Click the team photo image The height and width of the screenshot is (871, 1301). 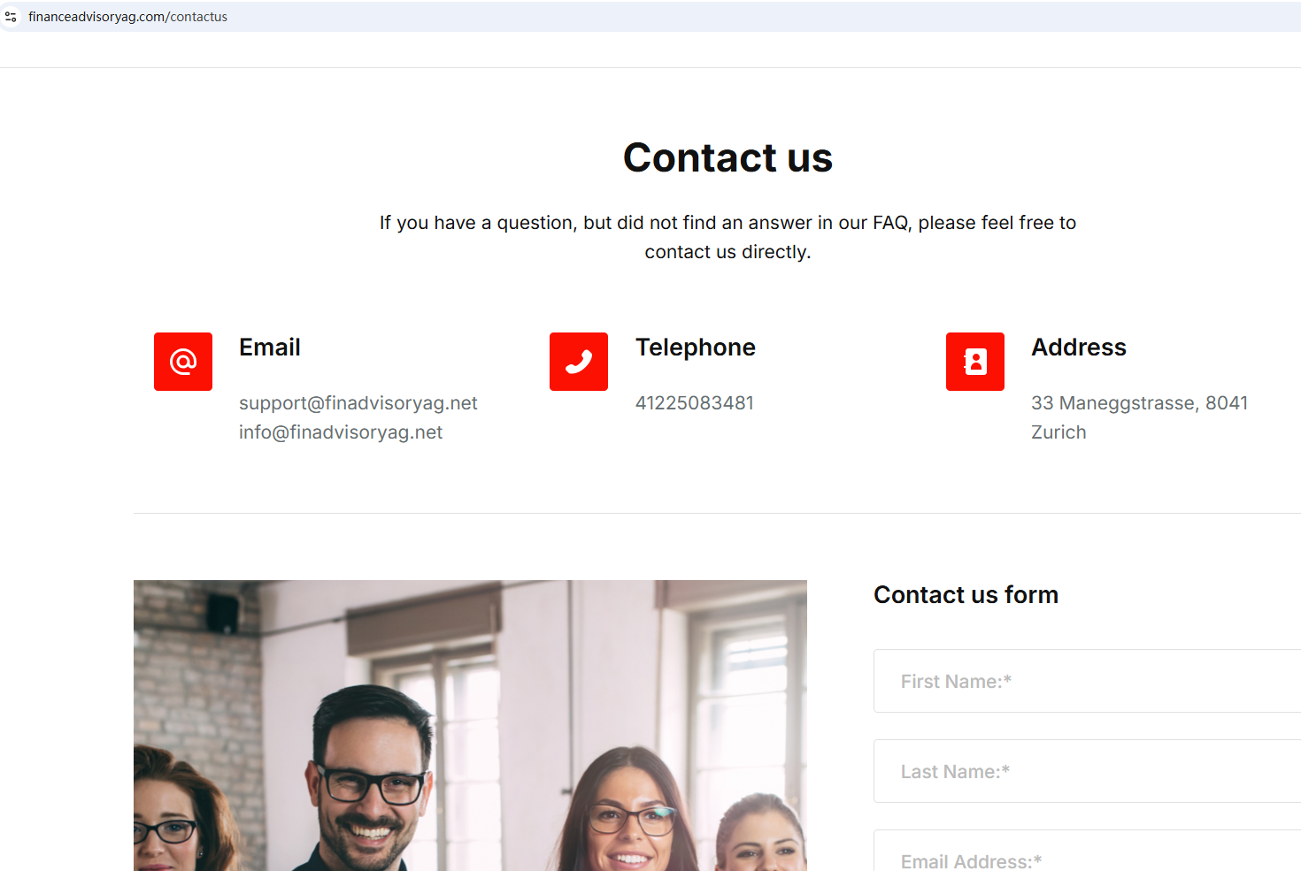[470, 725]
